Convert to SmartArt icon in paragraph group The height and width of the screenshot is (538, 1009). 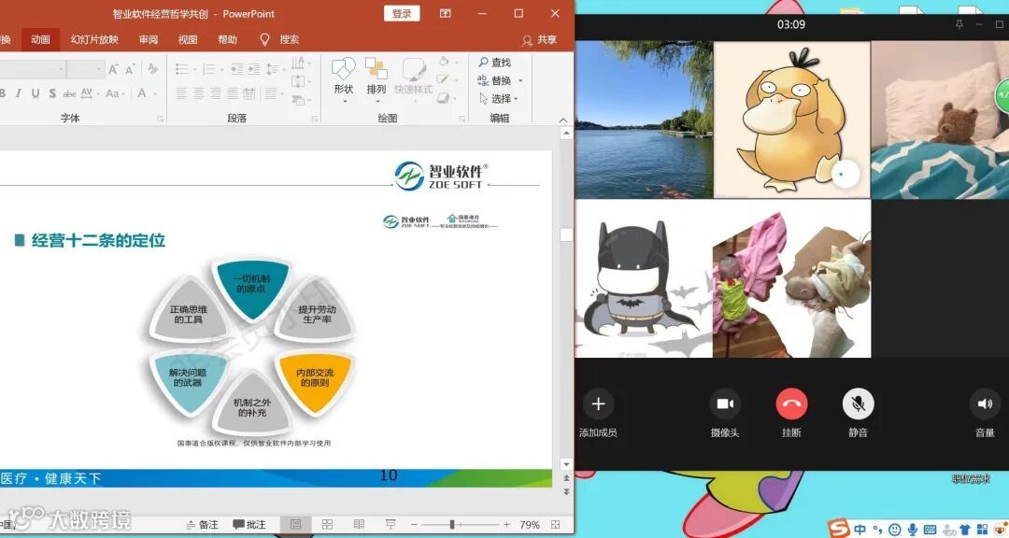(x=299, y=100)
